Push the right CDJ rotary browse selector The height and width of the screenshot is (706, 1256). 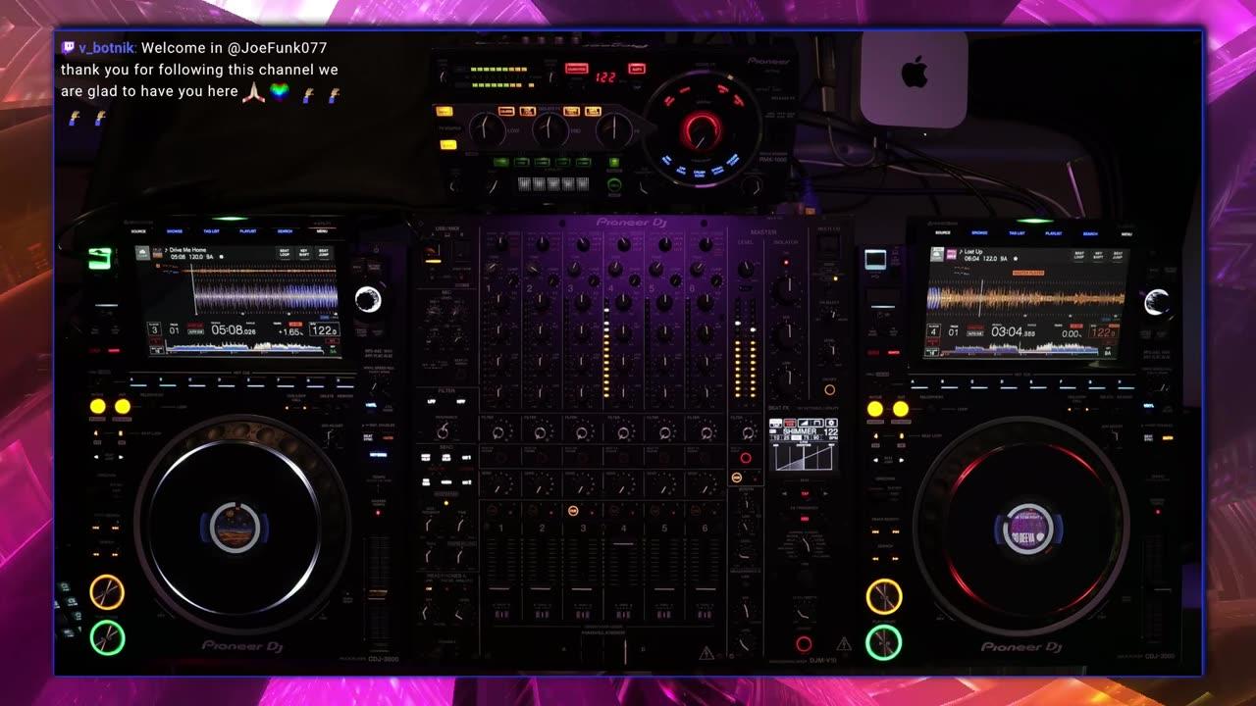[x=1158, y=303]
